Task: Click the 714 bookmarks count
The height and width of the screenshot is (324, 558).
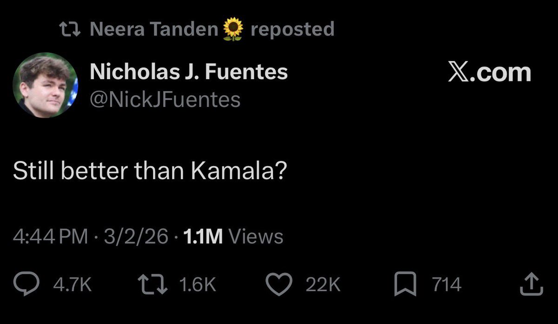Action: (x=446, y=285)
